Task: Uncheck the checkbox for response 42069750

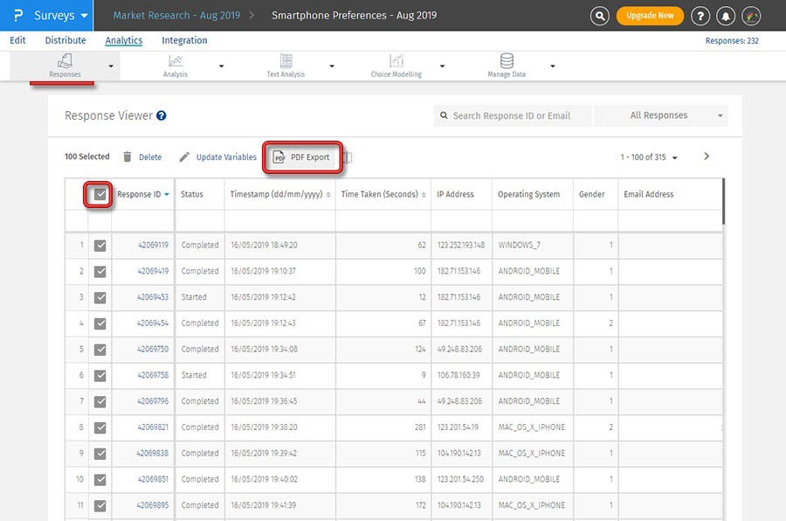Action: pos(100,350)
